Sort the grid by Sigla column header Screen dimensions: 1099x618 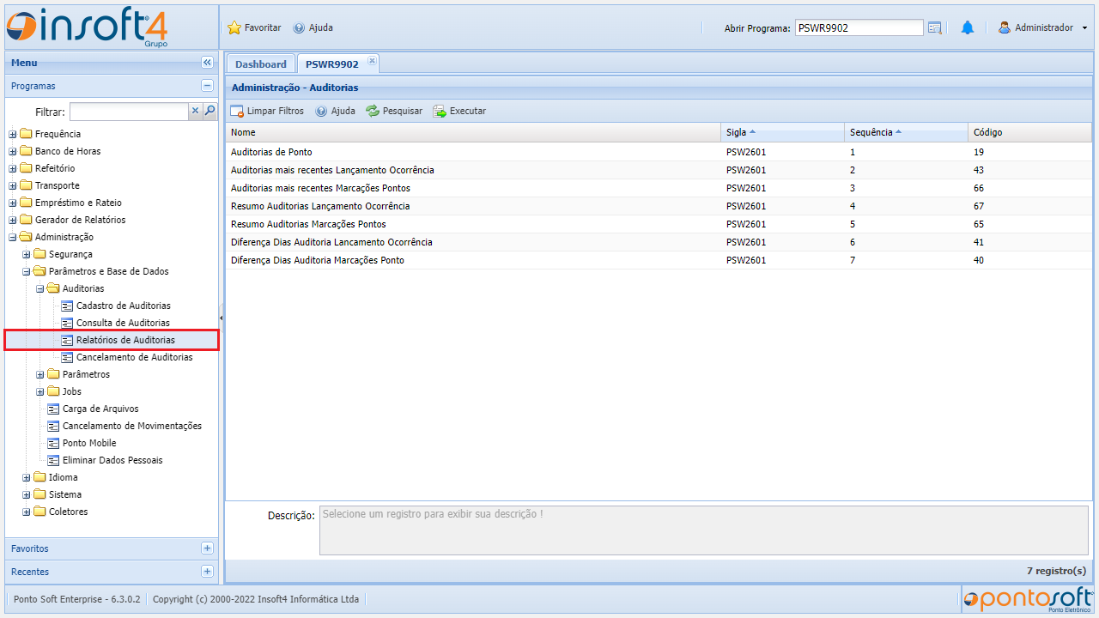pos(737,132)
